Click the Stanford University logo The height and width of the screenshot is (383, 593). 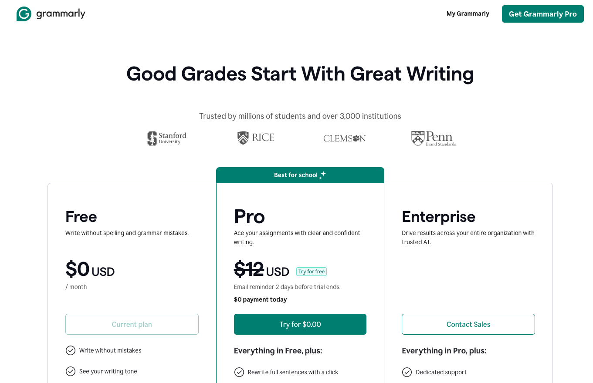[x=167, y=138]
